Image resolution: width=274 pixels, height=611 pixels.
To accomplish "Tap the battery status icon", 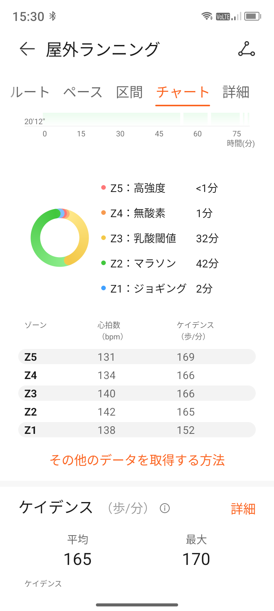I will point(252,16).
